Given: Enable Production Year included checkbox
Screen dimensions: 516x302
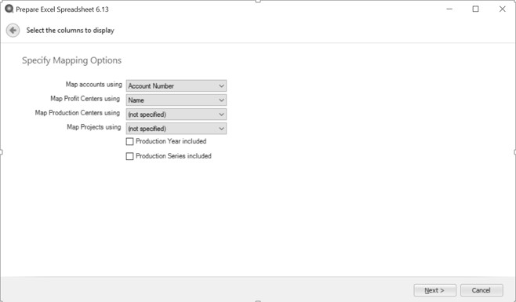Looking at the screenshot, I should coord(129,141).
